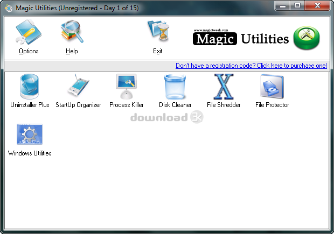Open the Disk Cleaner trash bin icon

point(175,87)
